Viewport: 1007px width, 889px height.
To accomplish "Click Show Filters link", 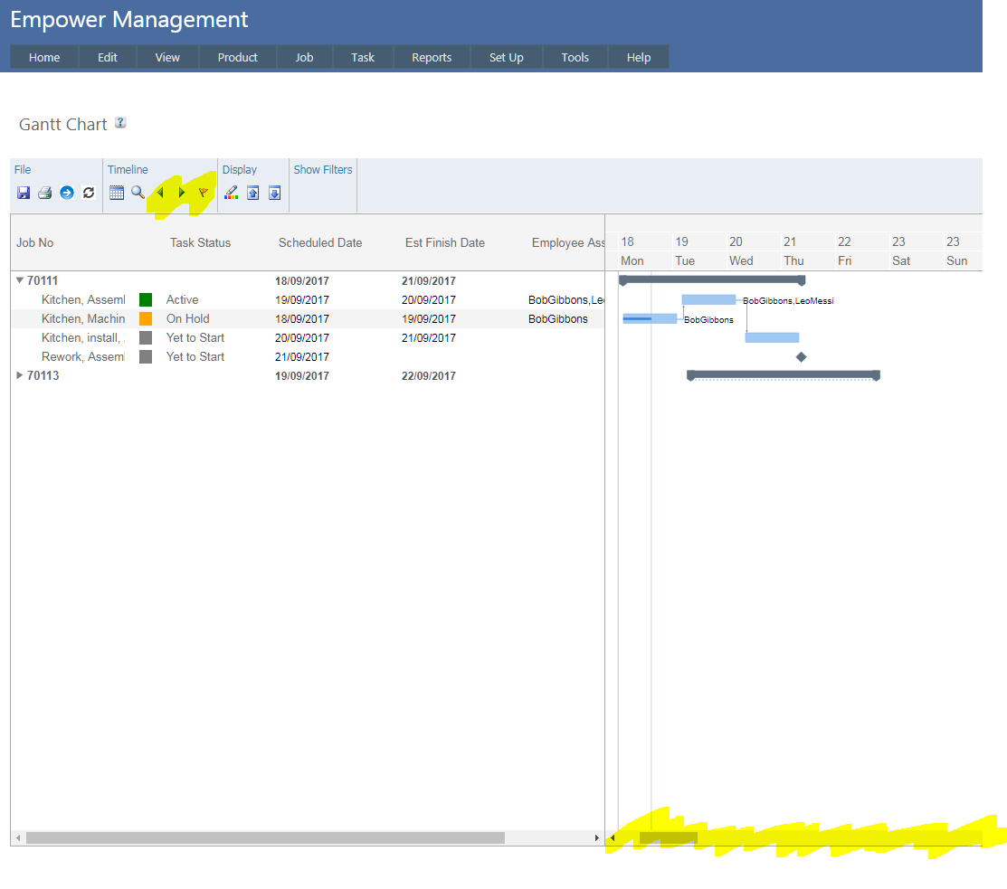I will click(323, 170).
